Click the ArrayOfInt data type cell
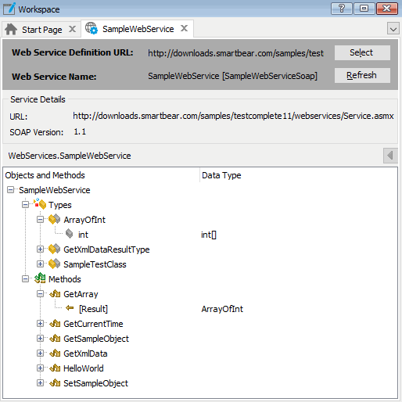The width and height of the screenshot is (402, 402). (x=222, y=309)
